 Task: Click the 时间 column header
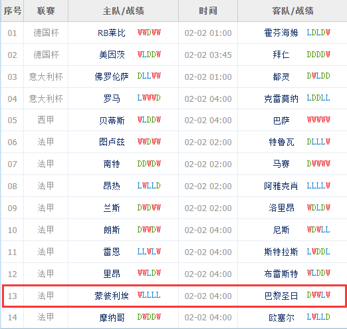[208, 11]
